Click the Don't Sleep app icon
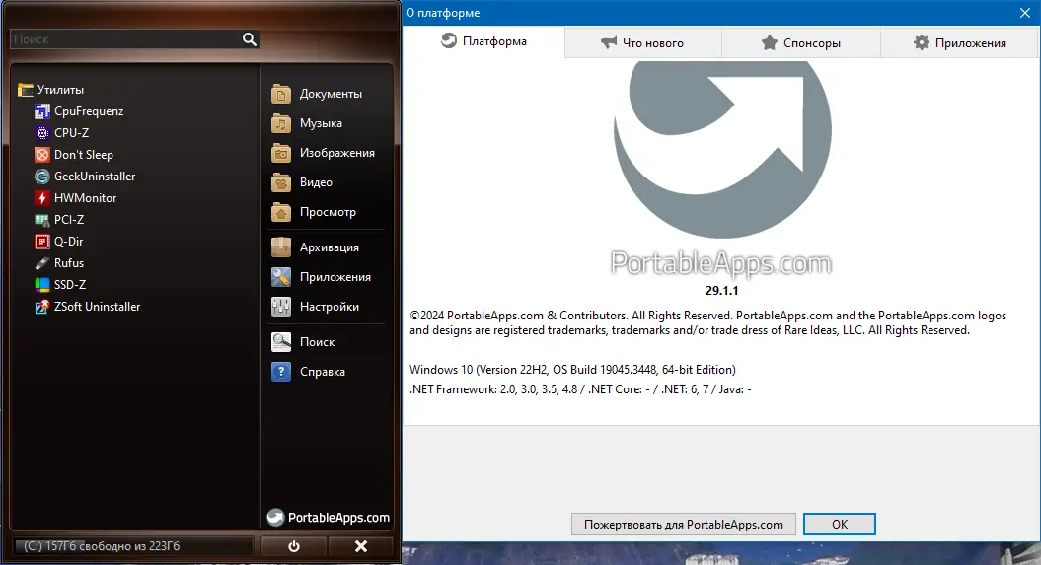1041x565 pixels. [x=41, y=155]
